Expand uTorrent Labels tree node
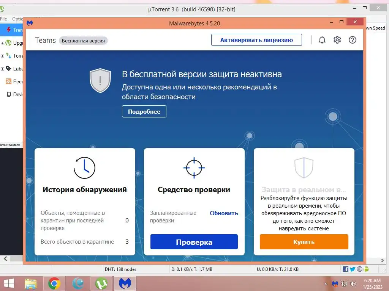This screenshot has width=389, height=291. pos(3,69)
